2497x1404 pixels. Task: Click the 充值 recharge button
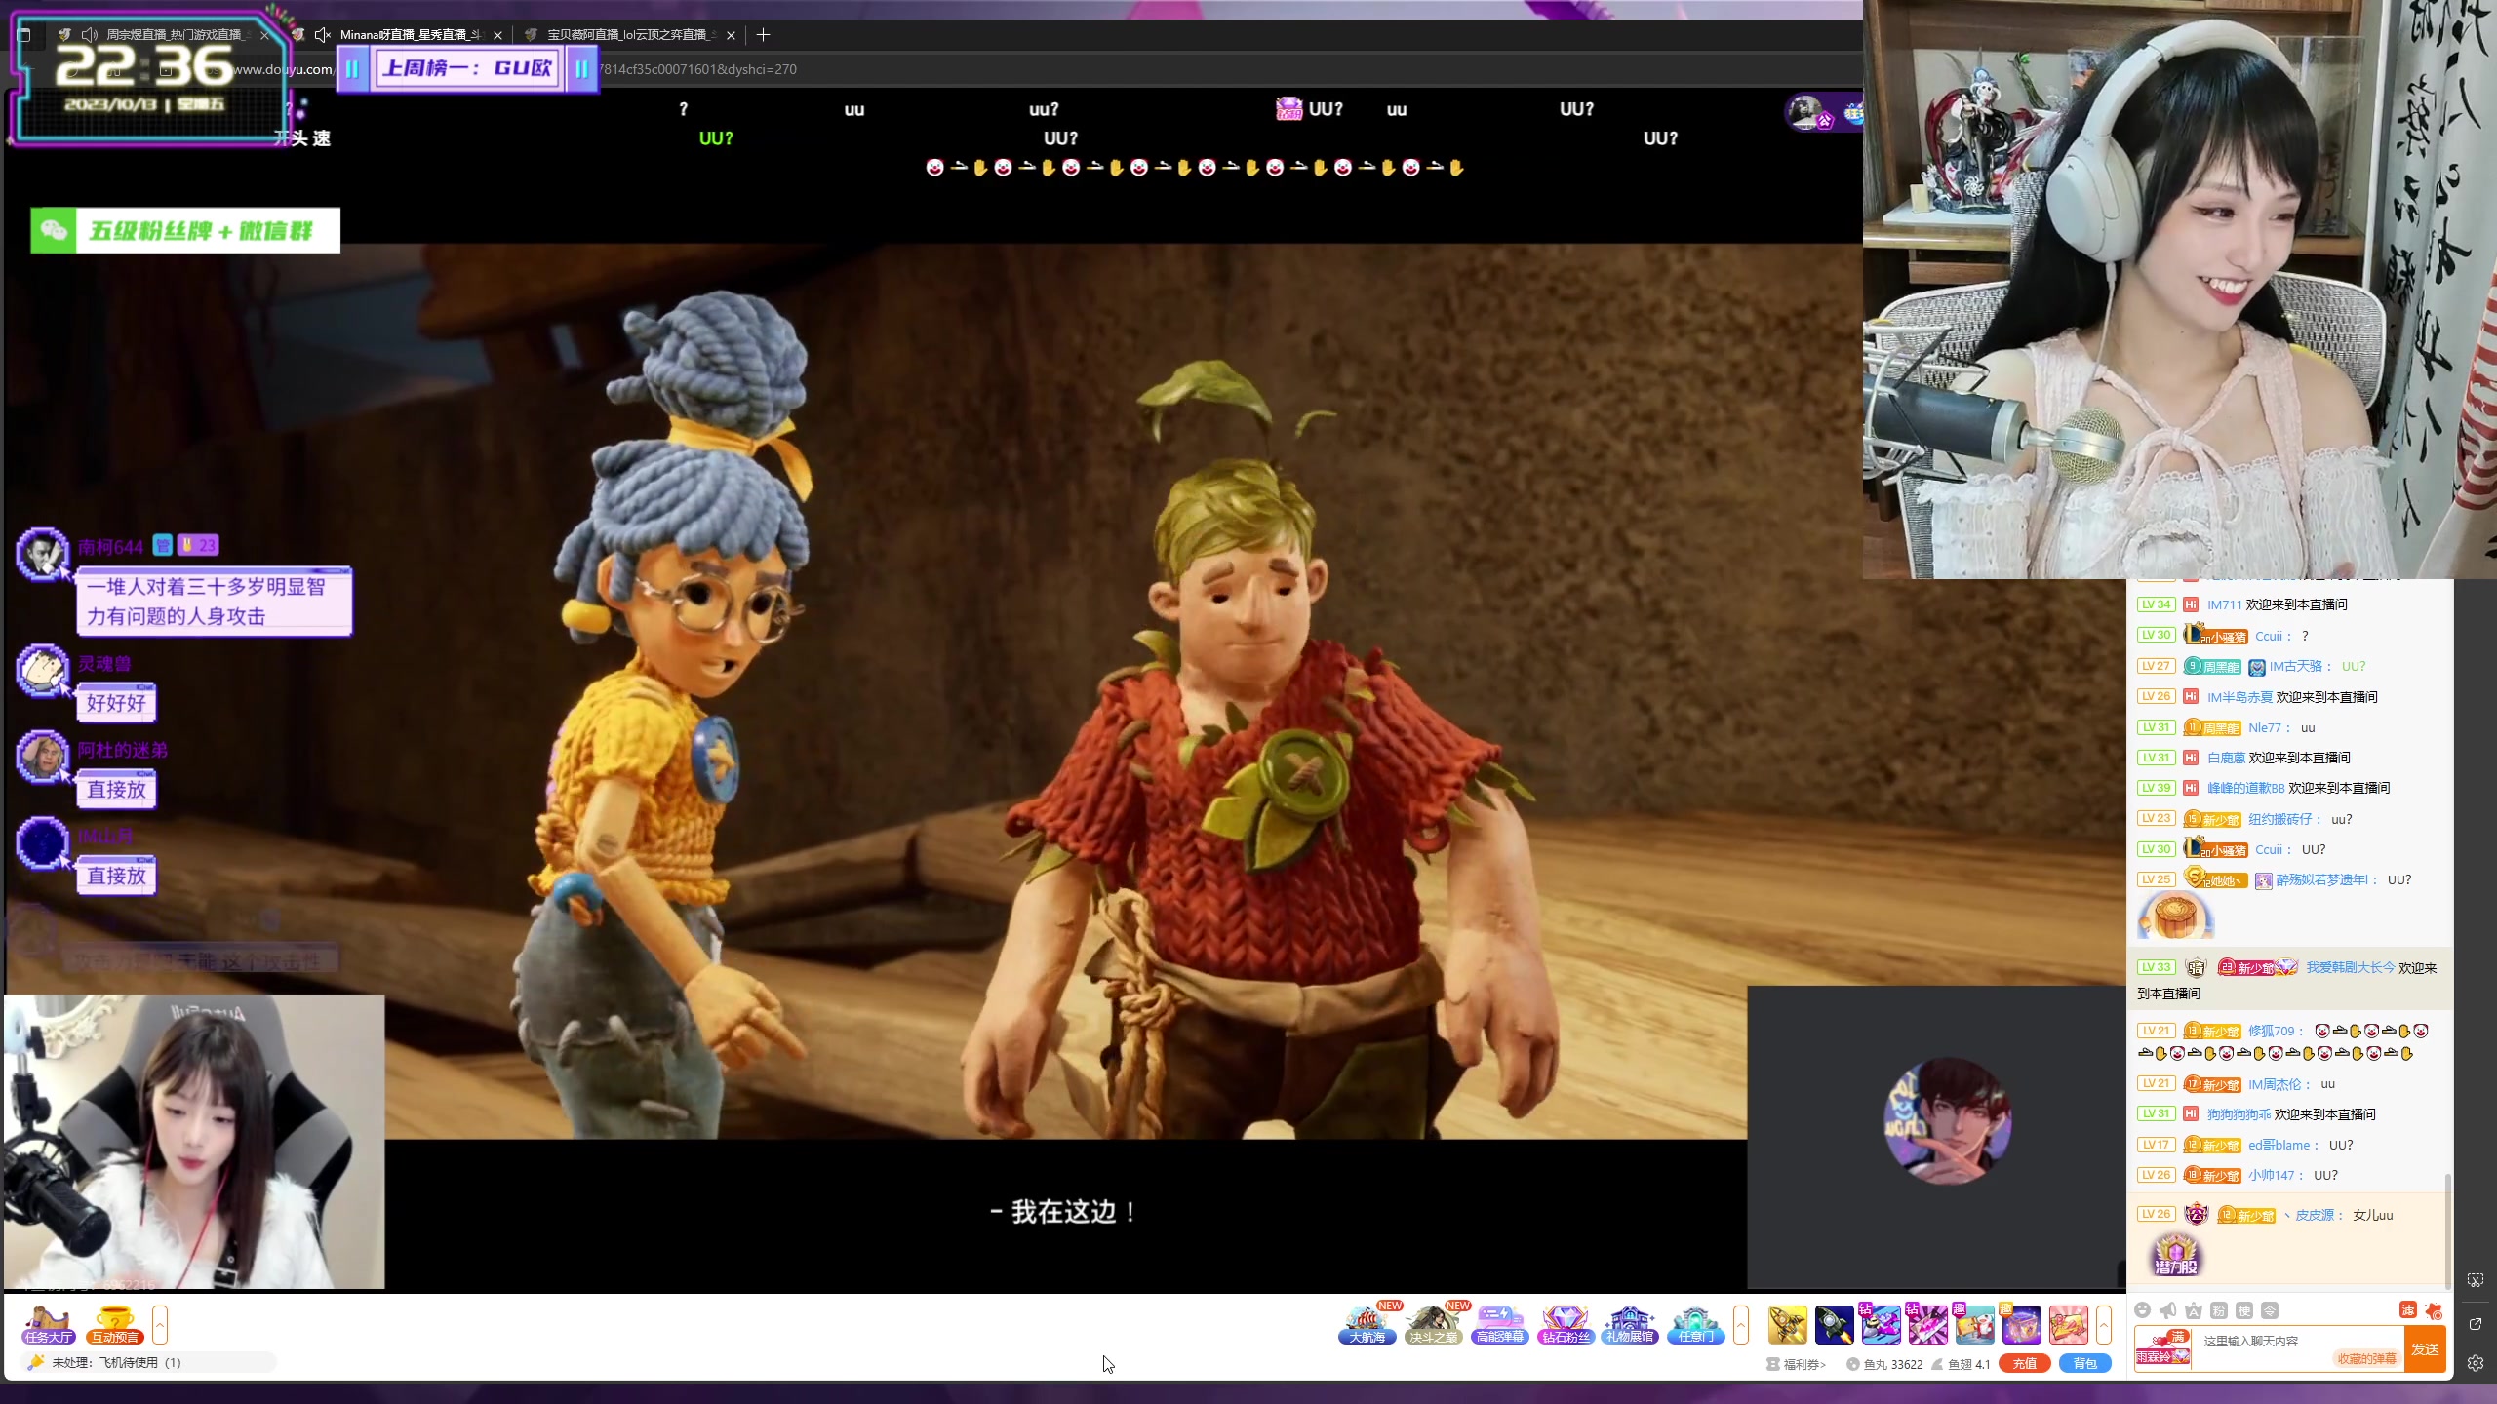click(x=2024, y=1363)
